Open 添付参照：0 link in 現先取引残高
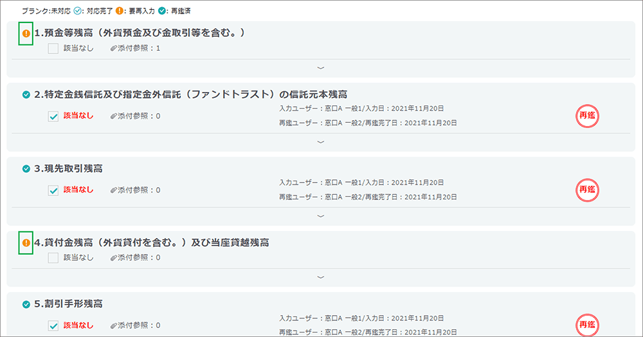This screenshot has height=337, width=643. (x=138, y=190)
